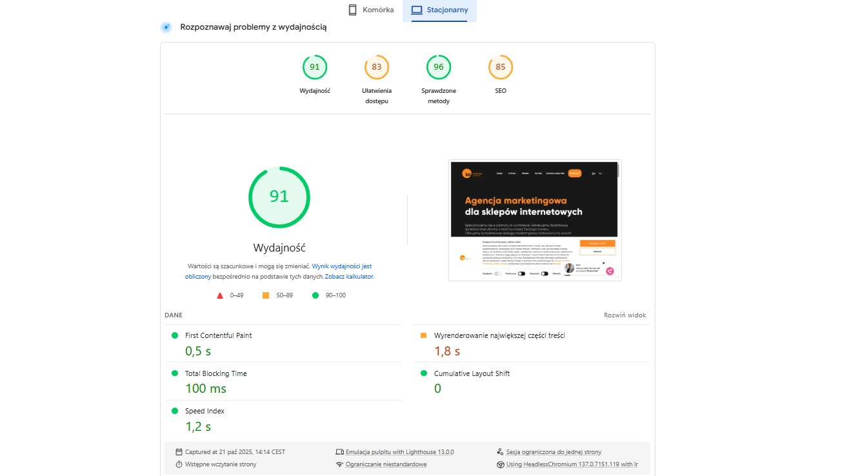The height and width of the screenshot is (476, 849).
Task: Click the icon beside Rozpoznawaj problemy z wydajnością
Action: pyautogui.click(x=166, y=27)
